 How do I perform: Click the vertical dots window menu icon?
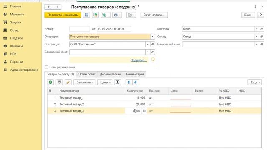point(255,7)
